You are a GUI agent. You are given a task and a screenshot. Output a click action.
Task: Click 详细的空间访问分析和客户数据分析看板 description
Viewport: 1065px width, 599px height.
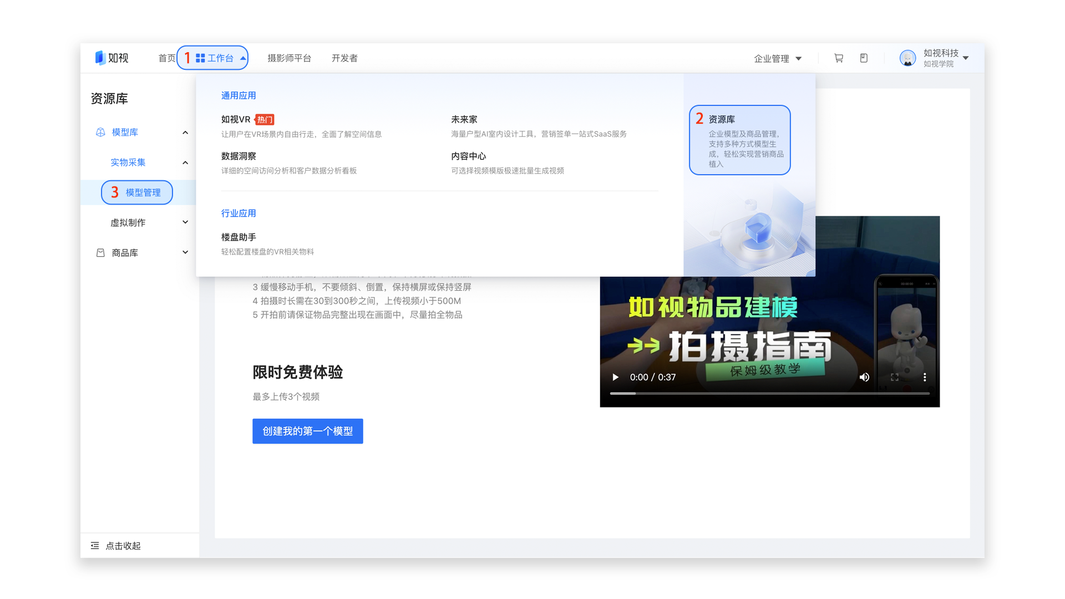pyautogui.click(x=289, y=171)
